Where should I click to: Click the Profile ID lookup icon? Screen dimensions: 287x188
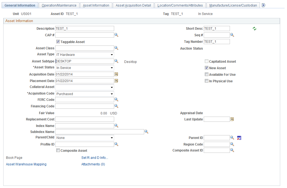pyautogui.click(x=116, y=144)
